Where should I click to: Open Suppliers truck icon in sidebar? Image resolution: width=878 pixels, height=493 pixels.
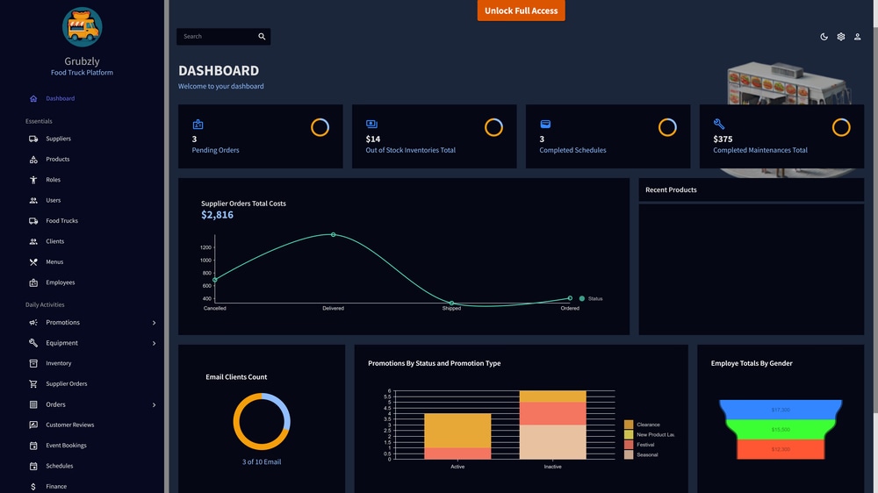(x=33, y=139)
